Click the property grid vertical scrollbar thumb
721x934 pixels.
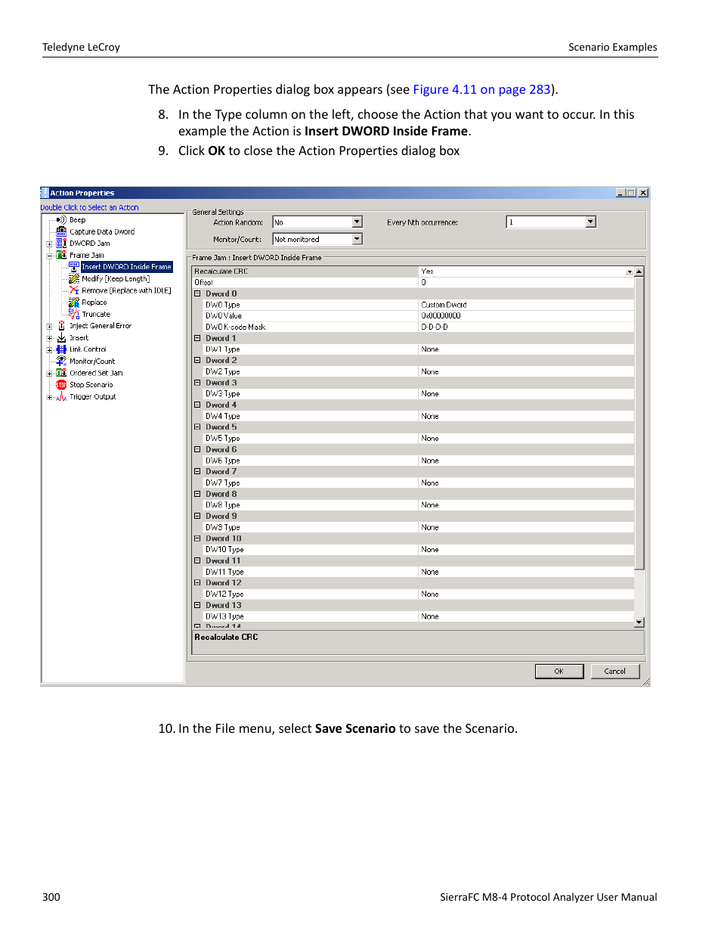click(639, 424)
